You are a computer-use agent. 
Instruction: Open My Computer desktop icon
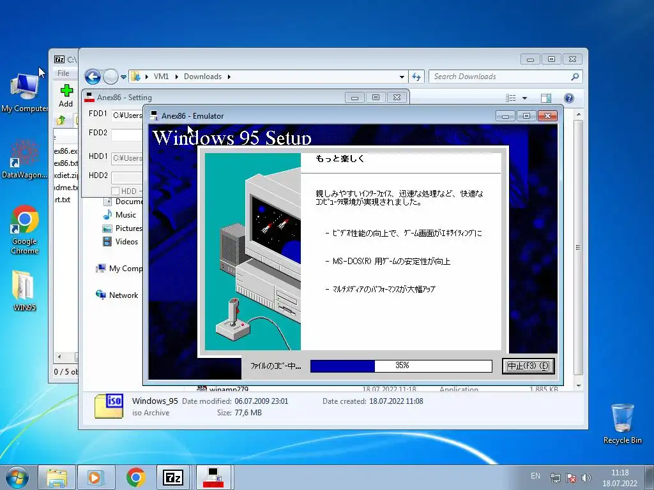(x=24, y=93)
